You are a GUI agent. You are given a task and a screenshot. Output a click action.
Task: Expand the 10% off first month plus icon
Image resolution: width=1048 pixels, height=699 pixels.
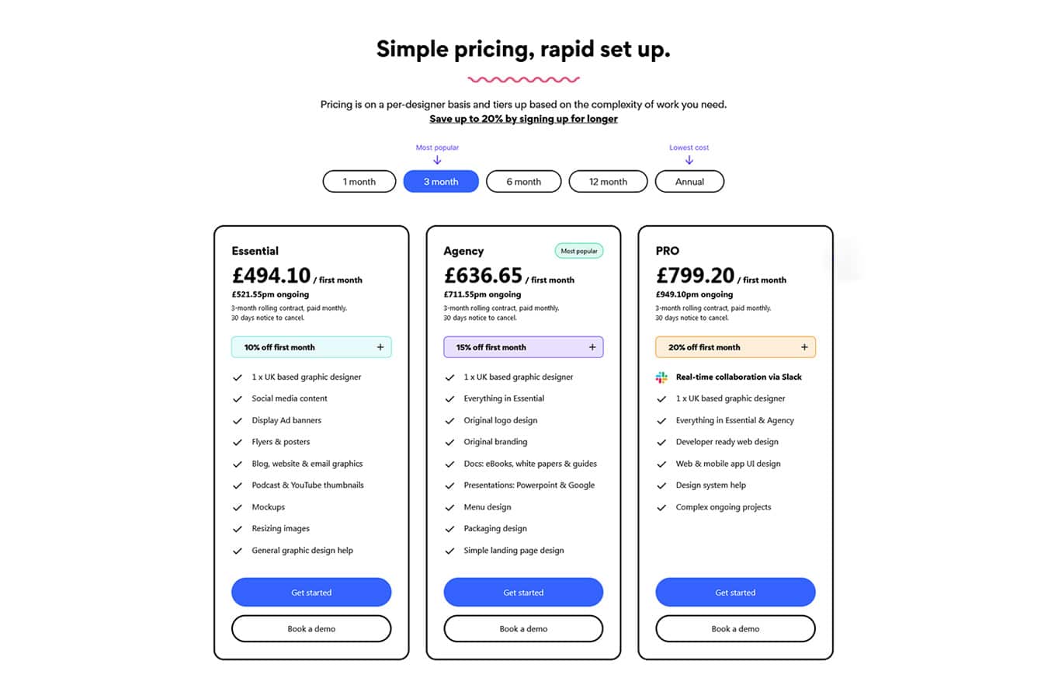click(x=380, y=347)
